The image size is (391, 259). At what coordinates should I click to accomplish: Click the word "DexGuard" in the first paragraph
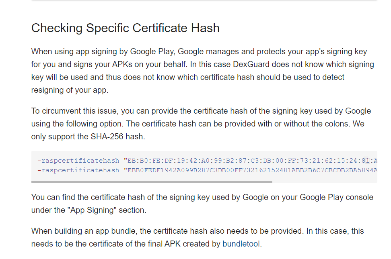pos(251,64)
